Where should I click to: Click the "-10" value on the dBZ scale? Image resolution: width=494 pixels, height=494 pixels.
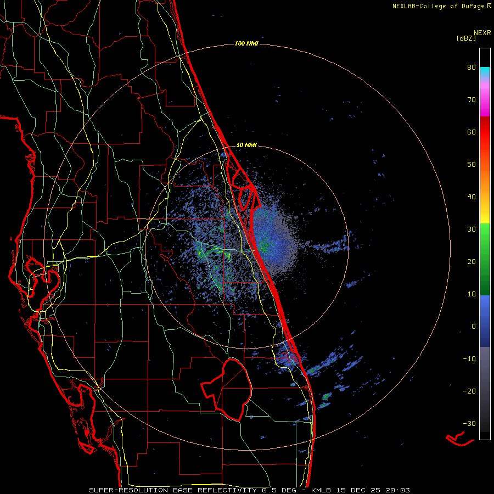point(469,359)
